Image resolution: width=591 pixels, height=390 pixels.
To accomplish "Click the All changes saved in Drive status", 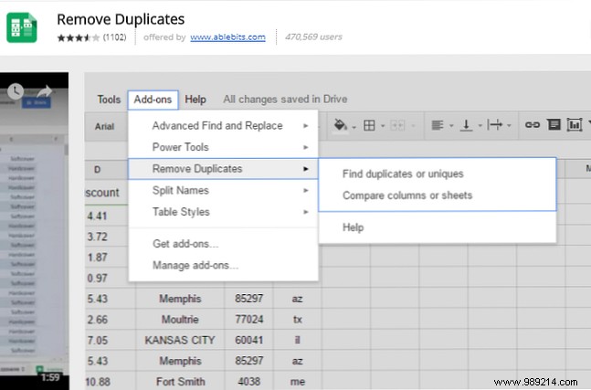I will point(285,100).
